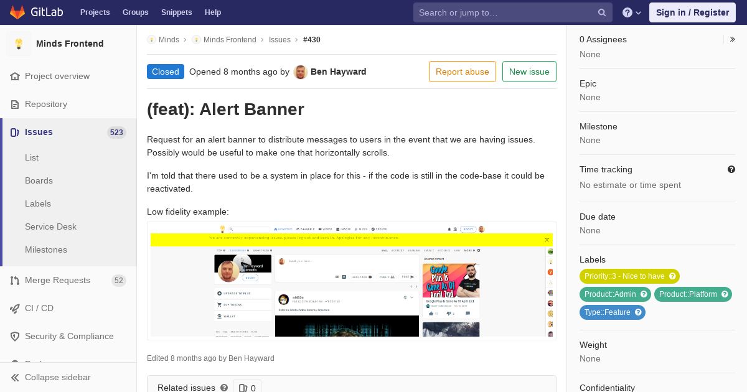Click the Repository file icon
The height and width of the screenshot is (392, 747).
click(x=15, y=105)
